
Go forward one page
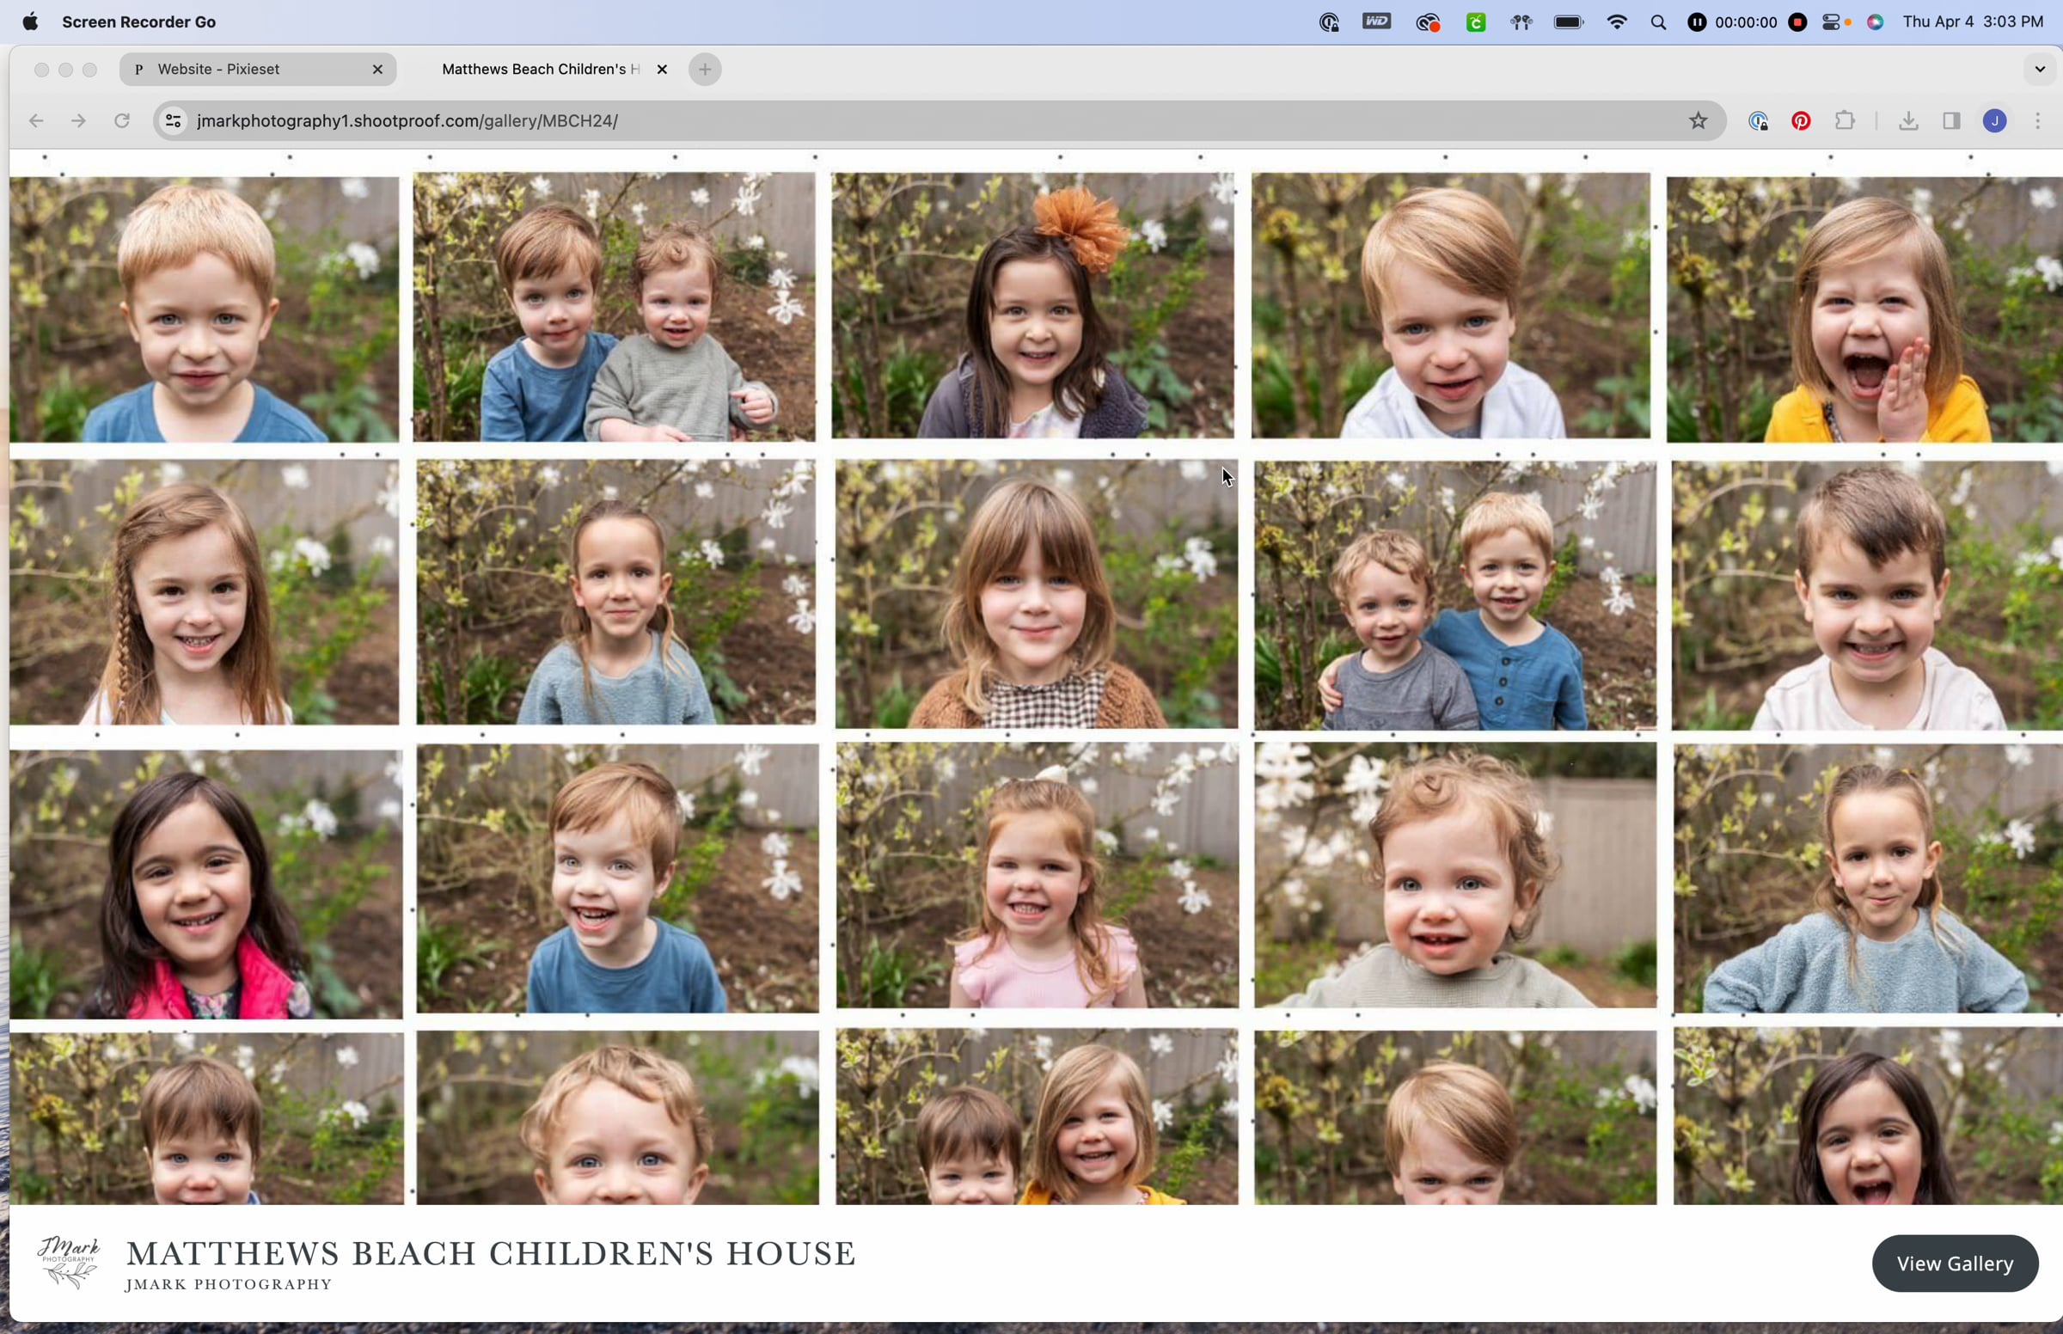tap(79, 120)
